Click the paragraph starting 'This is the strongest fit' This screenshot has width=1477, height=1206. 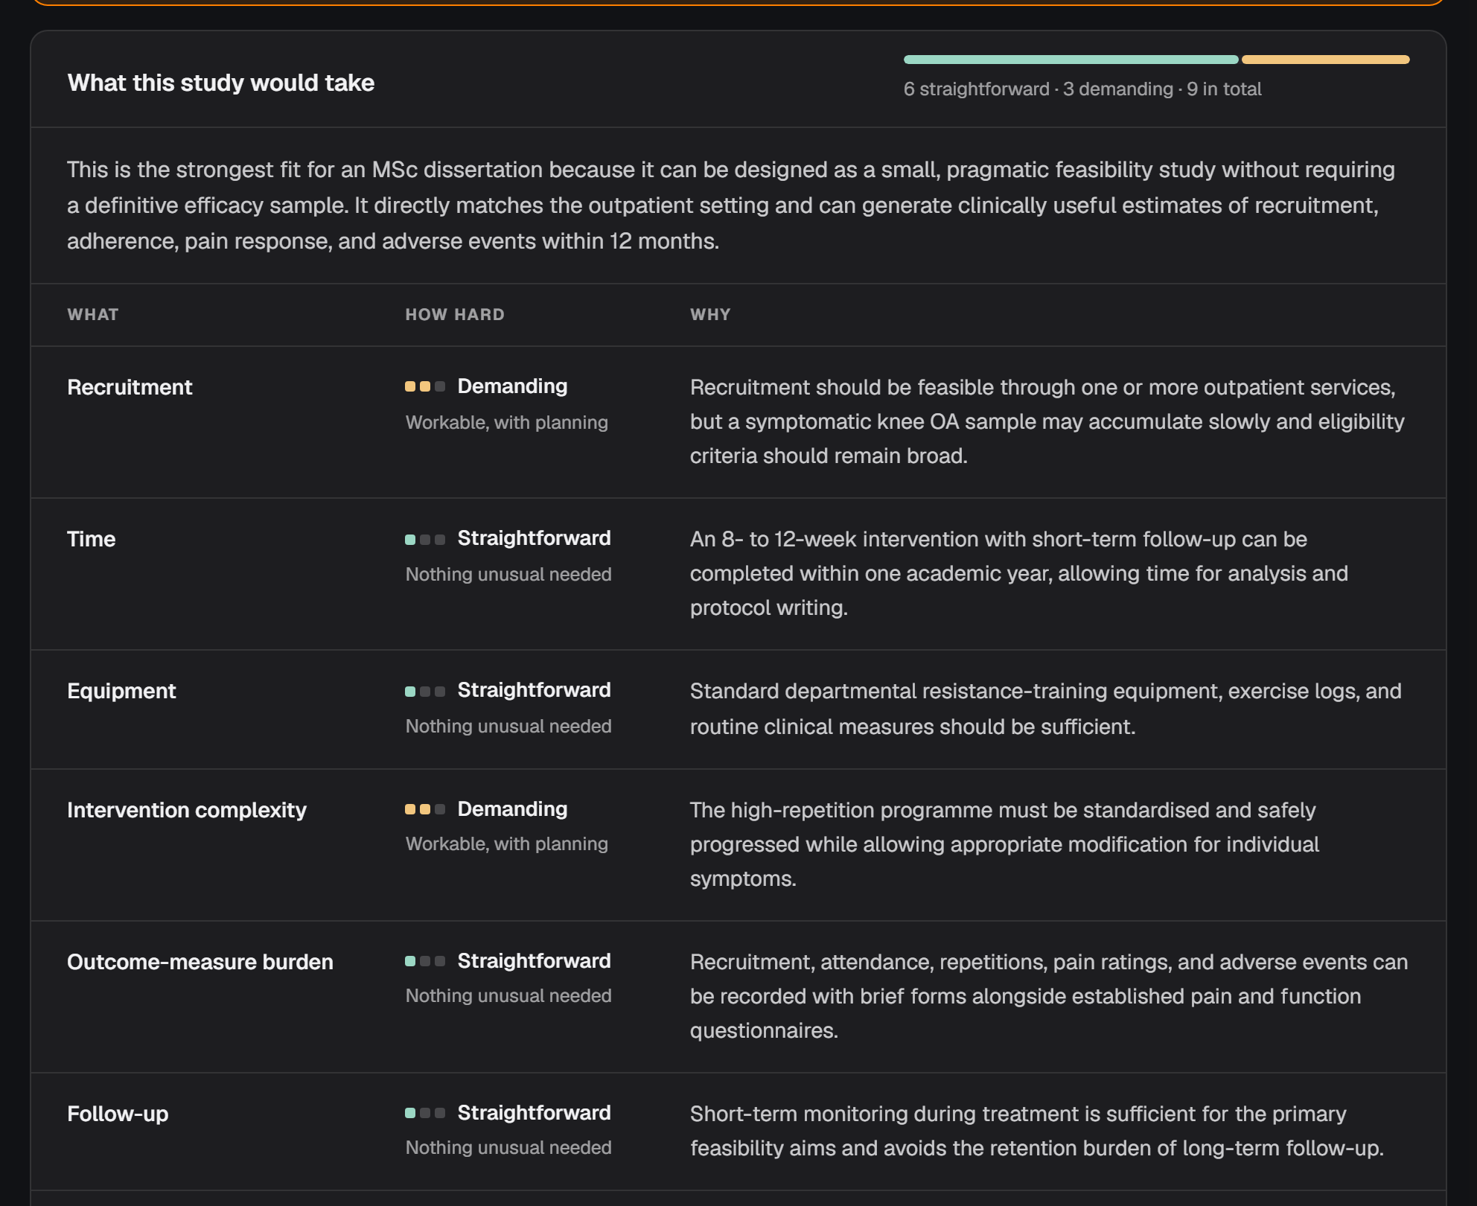[x=731, y=205]
